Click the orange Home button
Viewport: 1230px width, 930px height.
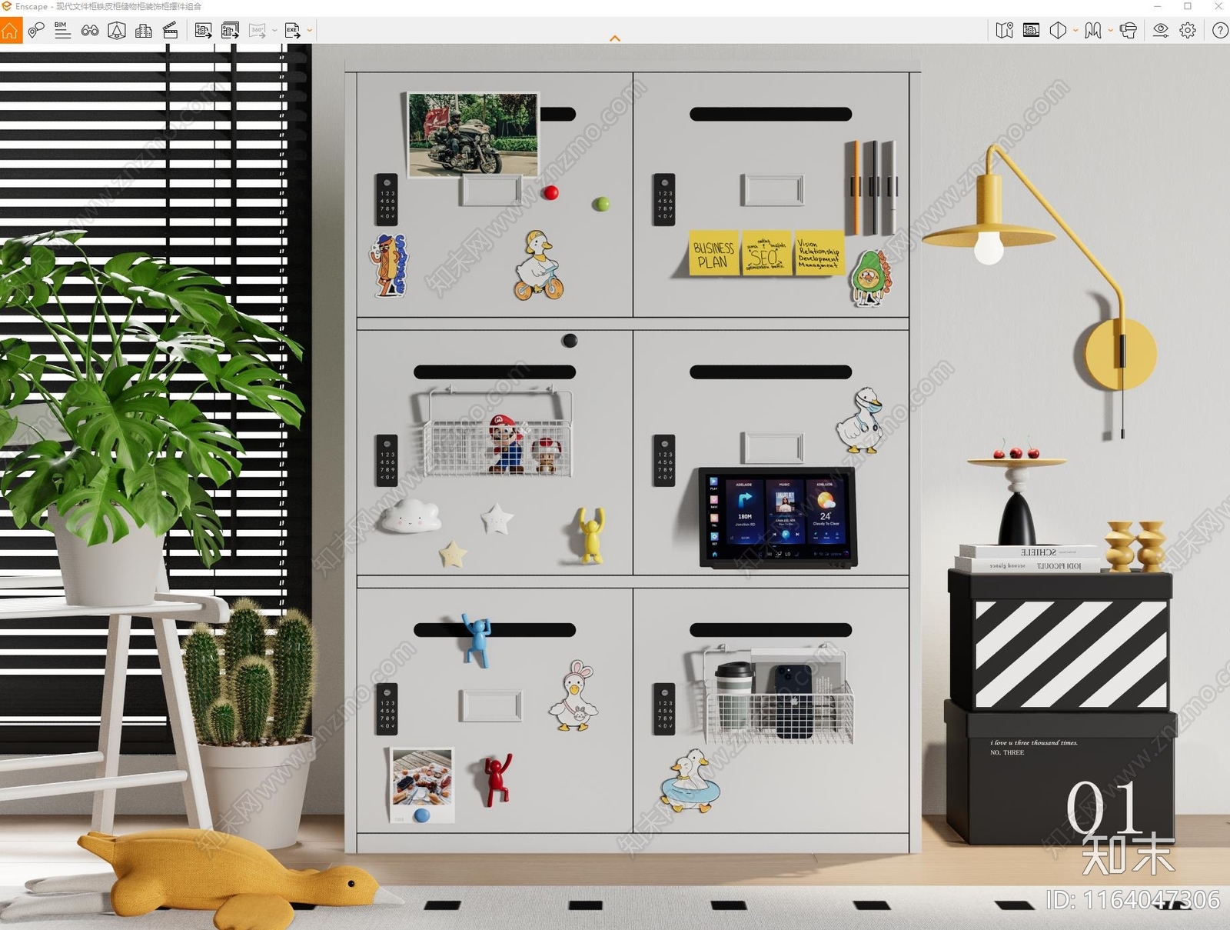[11, 31]
